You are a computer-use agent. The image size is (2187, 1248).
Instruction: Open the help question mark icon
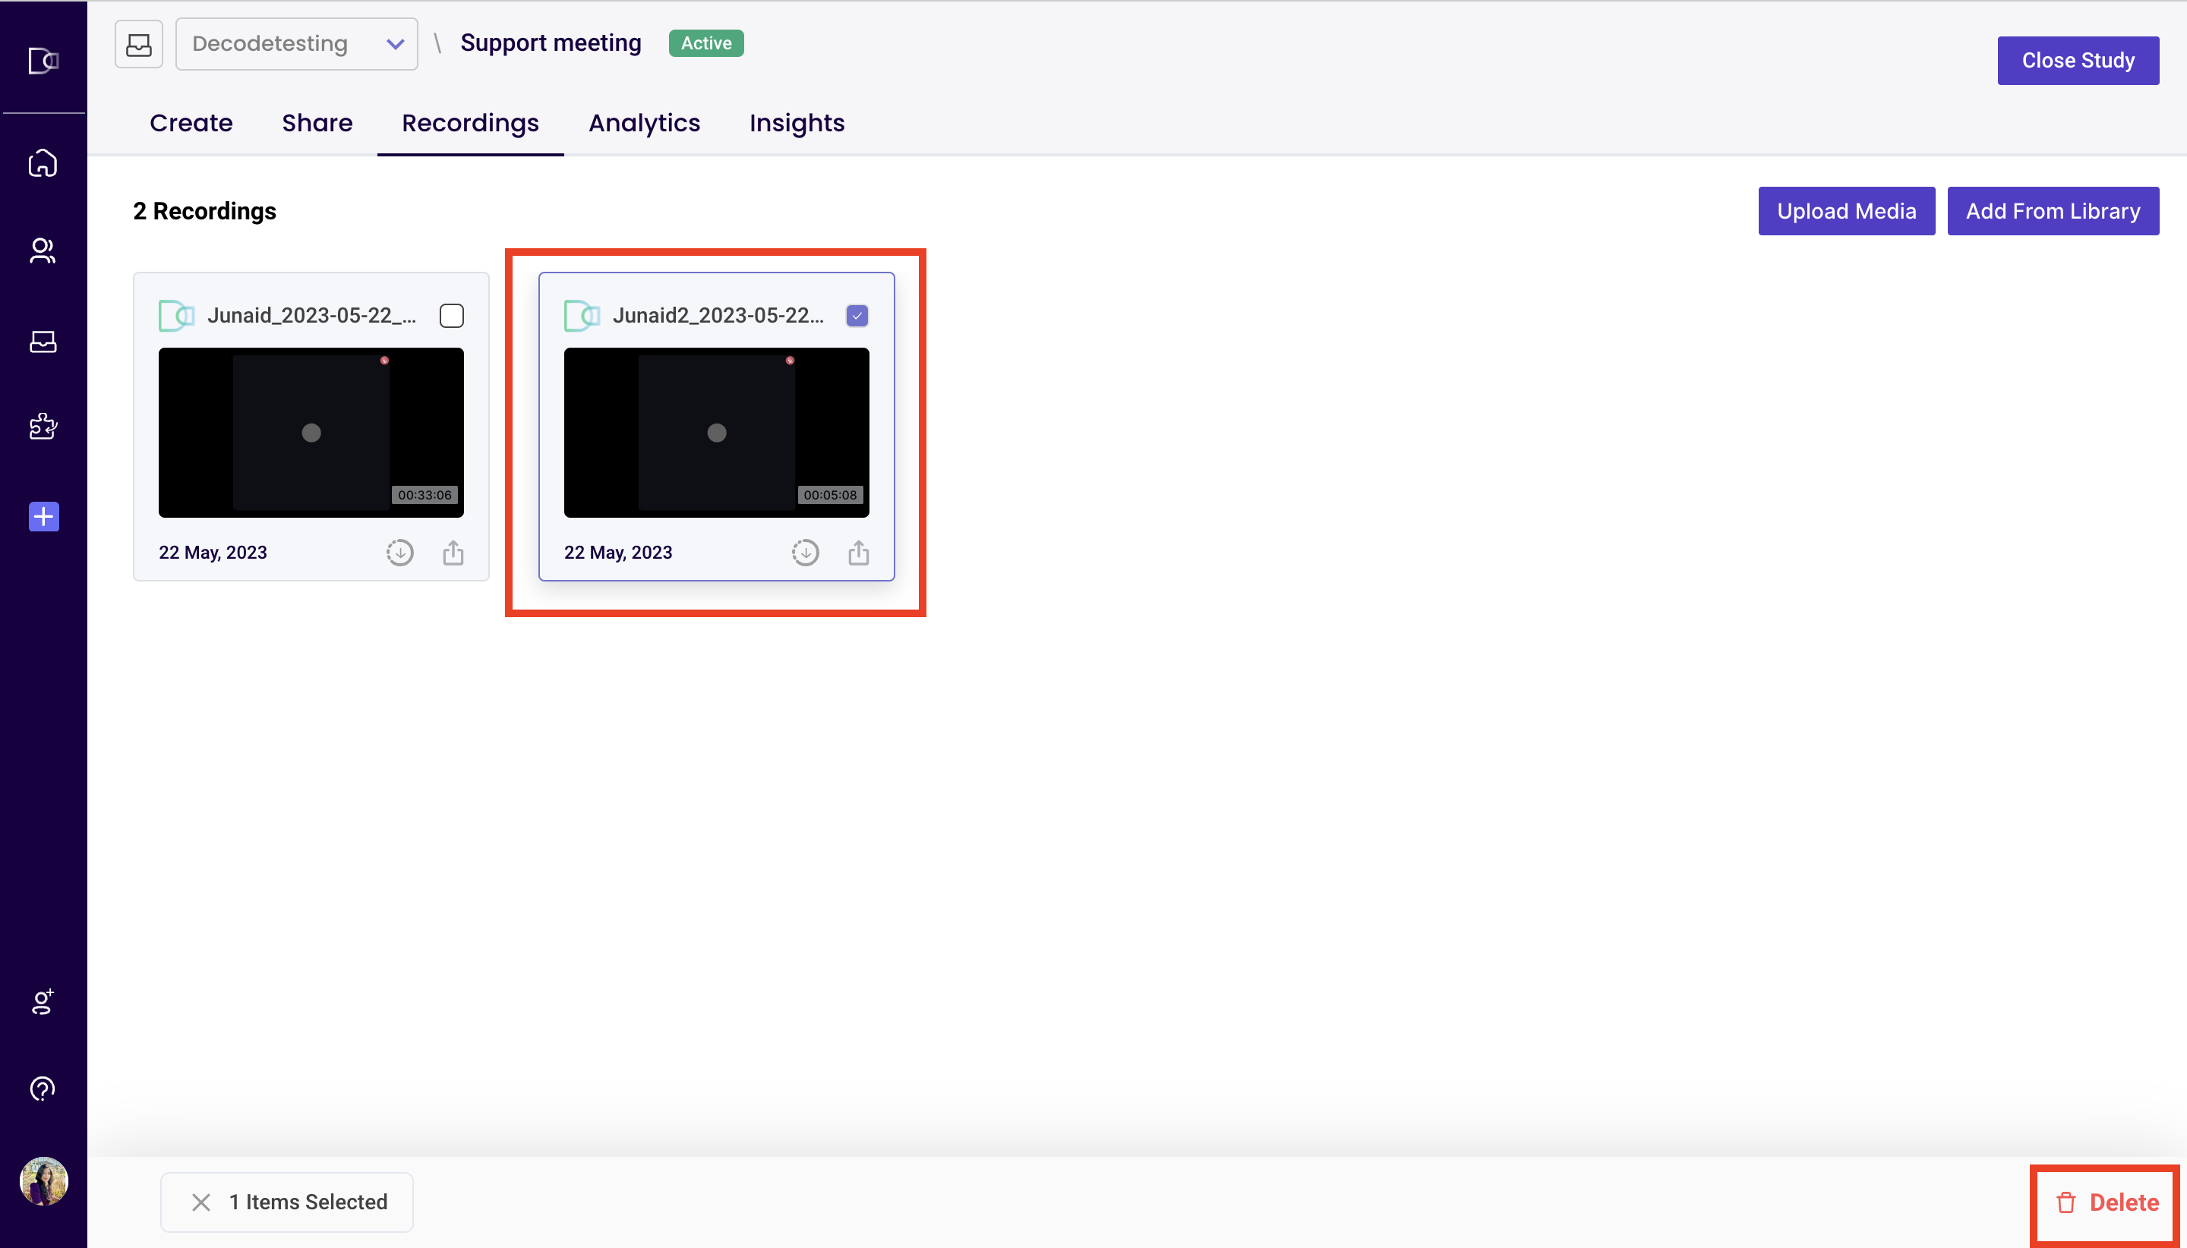click(43, 1089)
